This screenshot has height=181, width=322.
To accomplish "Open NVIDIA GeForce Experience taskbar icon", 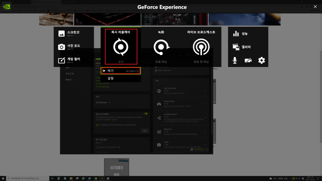I will [x=102, y=178].
